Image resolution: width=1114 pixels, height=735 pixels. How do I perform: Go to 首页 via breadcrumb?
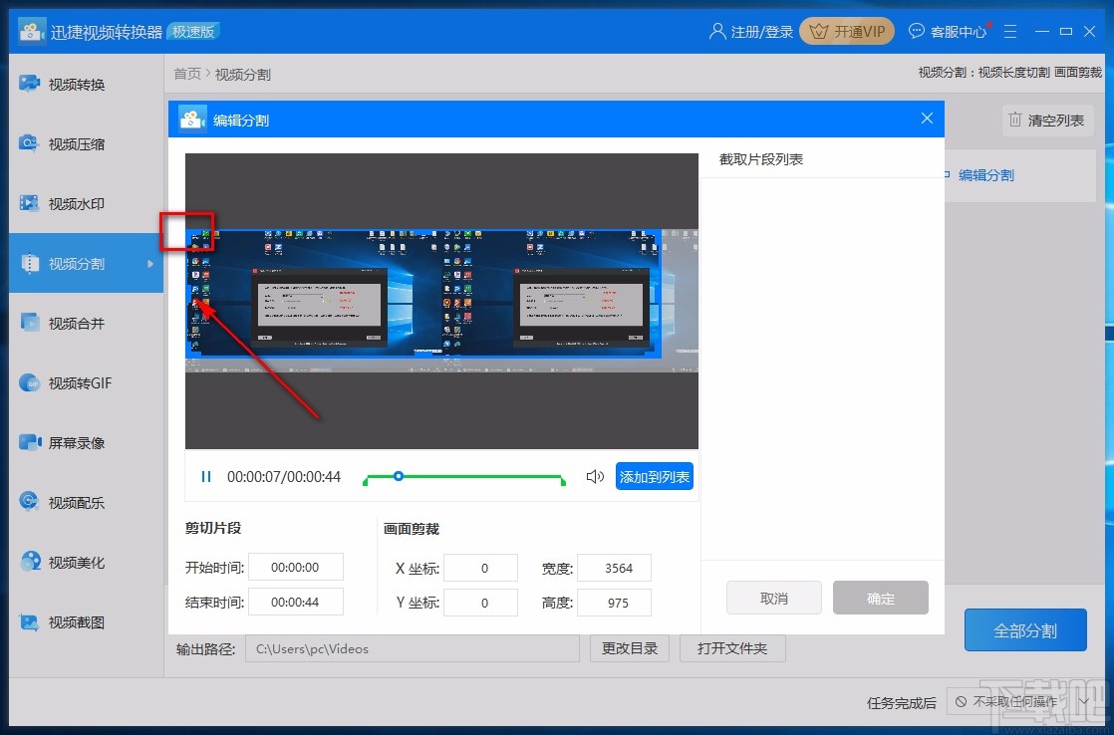185,73
